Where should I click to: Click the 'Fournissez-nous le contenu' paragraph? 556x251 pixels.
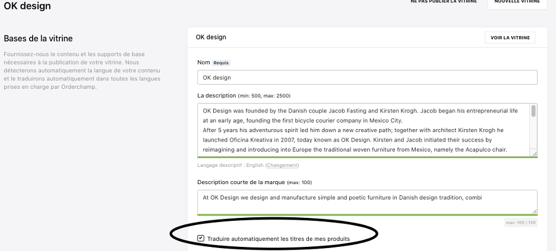(82, 70)
